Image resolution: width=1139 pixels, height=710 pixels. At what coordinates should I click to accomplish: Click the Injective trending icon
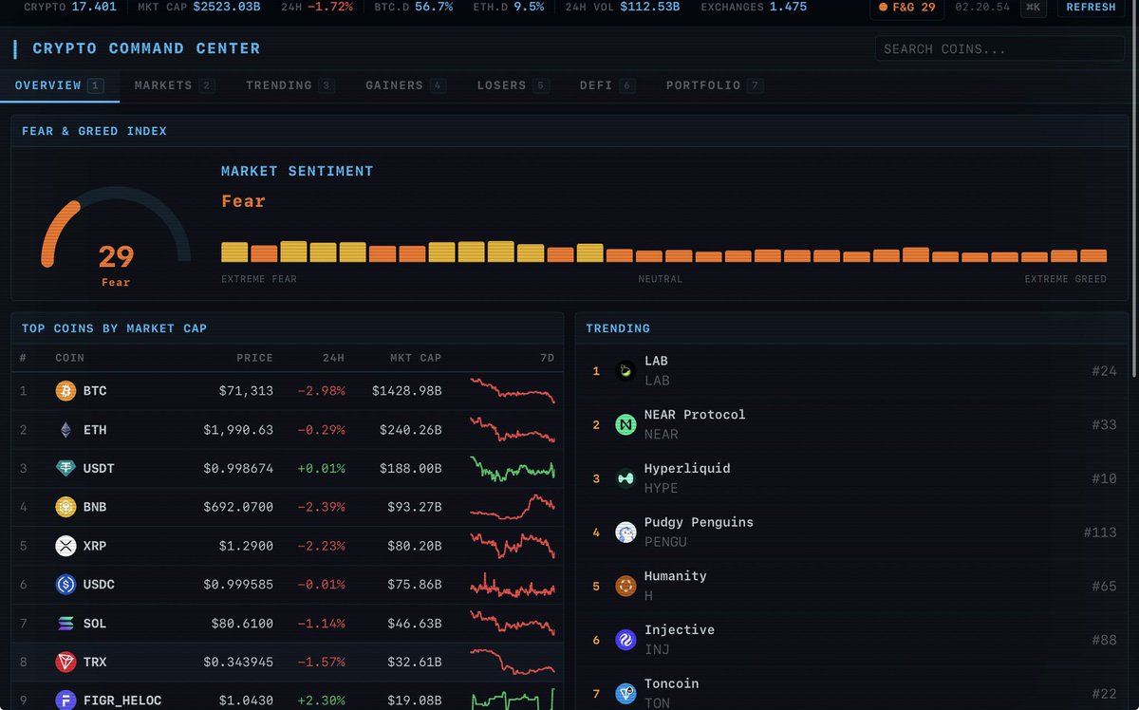(625, 640)
